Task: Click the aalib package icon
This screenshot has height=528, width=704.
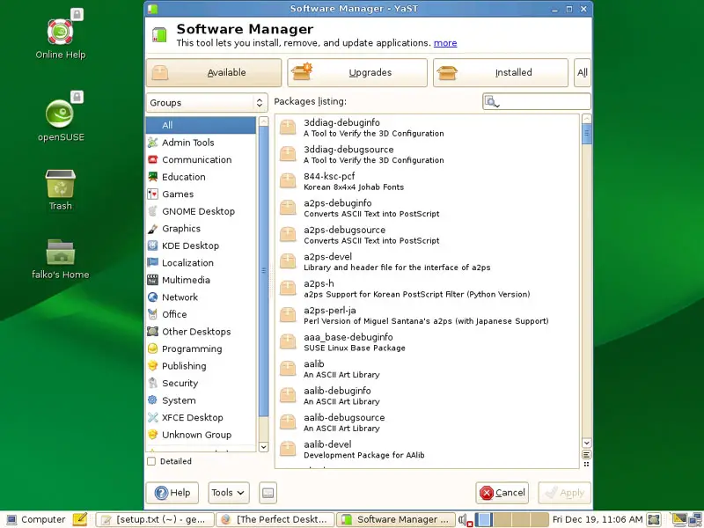Action: (288, 369)
